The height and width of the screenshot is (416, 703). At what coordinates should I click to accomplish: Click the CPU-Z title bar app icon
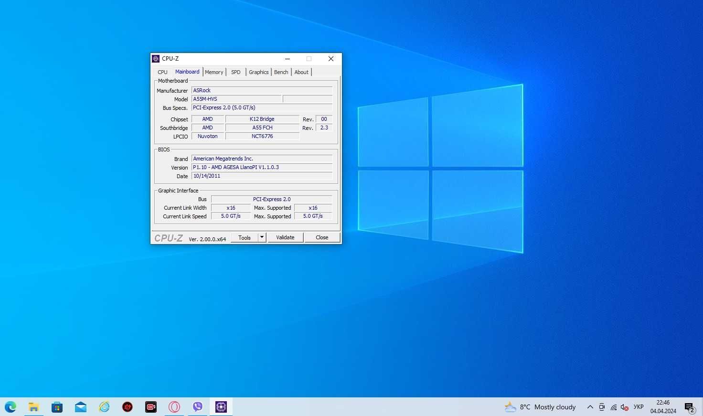click(156, 59)
